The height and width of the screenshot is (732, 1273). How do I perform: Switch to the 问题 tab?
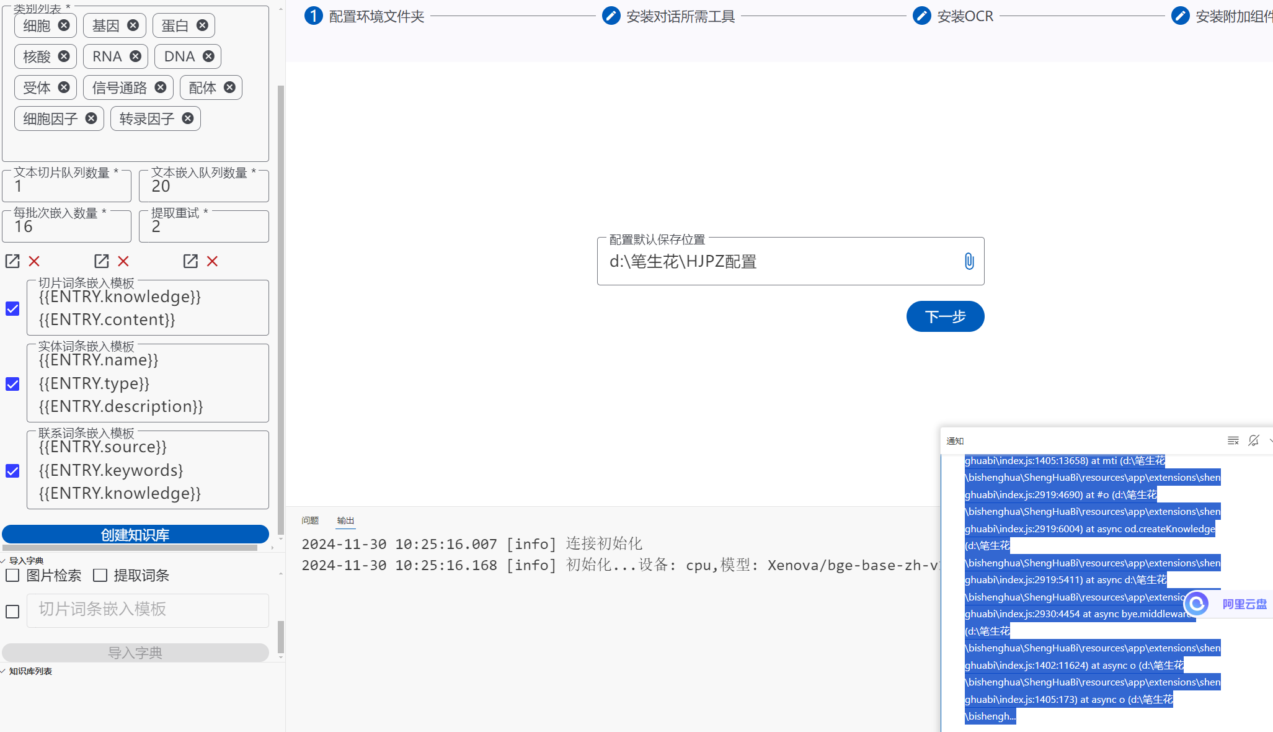310,520
